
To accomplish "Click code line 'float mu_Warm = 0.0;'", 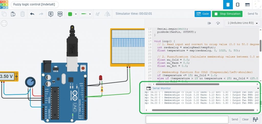I will click(x=173, y=63).
